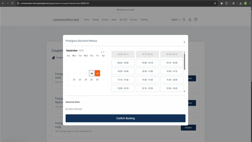Click Redeem for the Large package

pyautogui.click(x=188, y=128)
